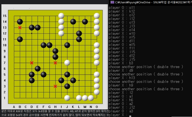192x117 pixels.
Task: Click the blinking cursor after last player X prompt
Action: [x=130, y=116]
